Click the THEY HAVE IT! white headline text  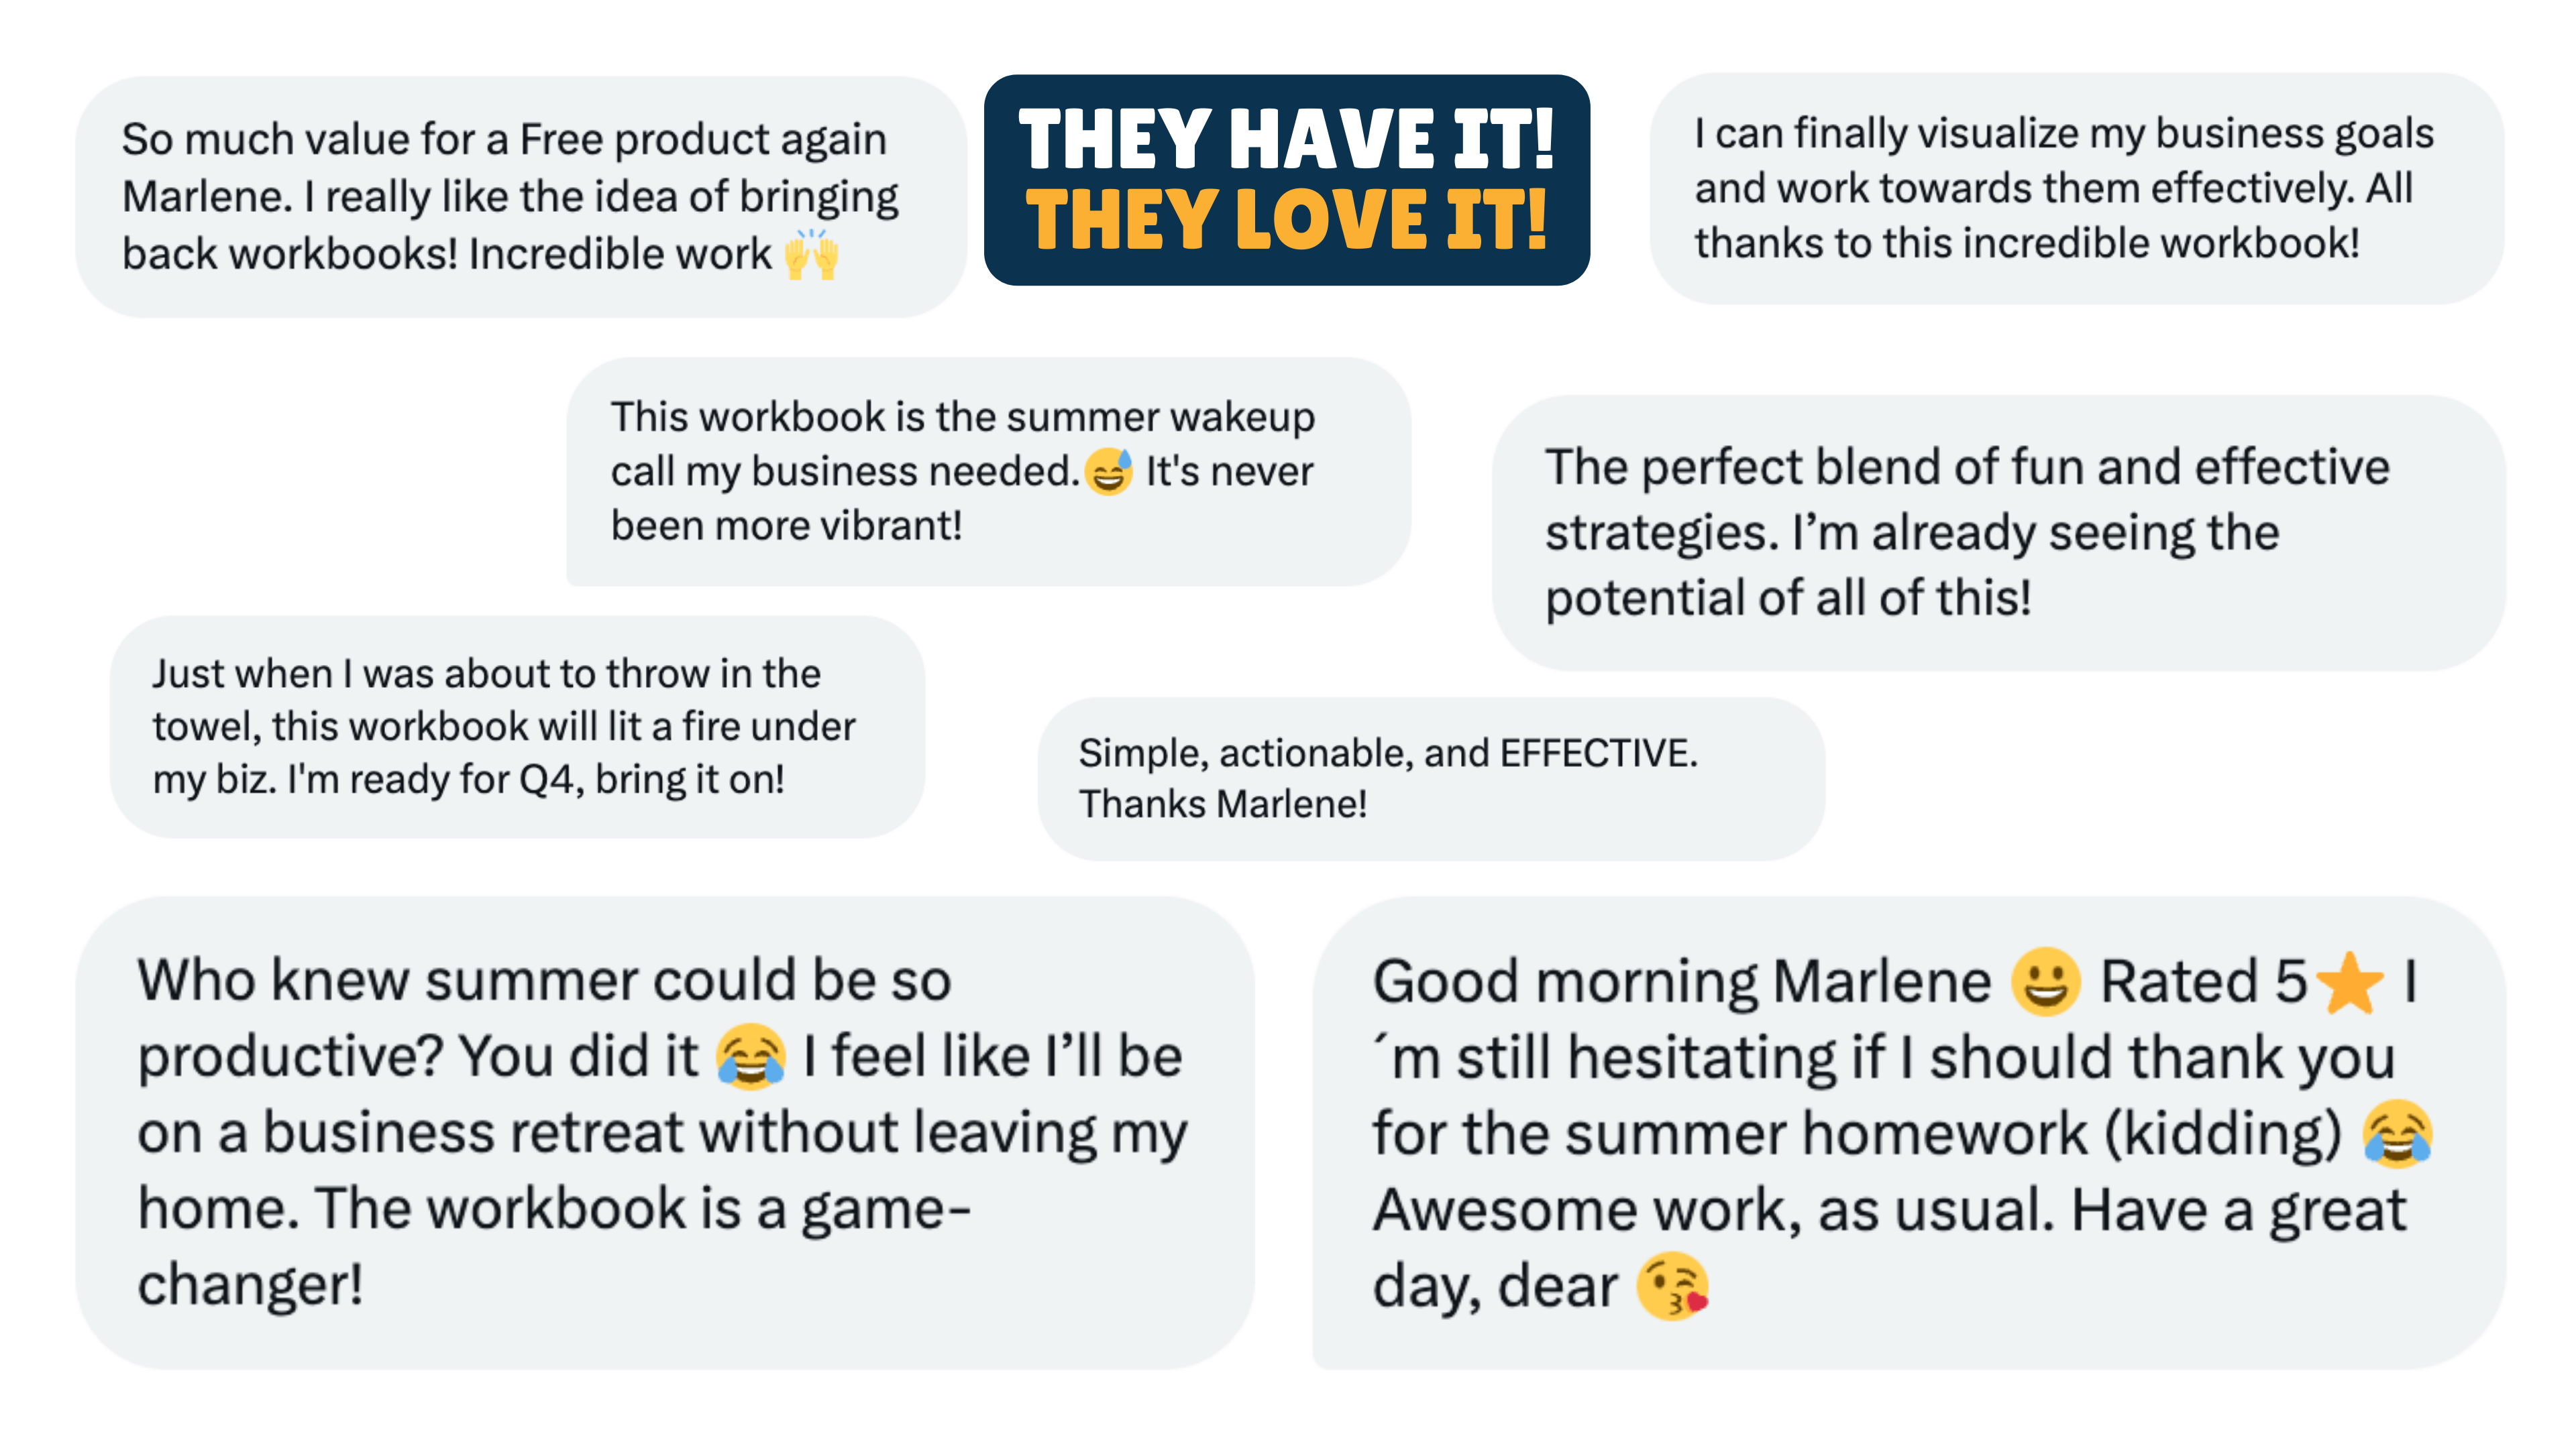[x=1286, y=139]
